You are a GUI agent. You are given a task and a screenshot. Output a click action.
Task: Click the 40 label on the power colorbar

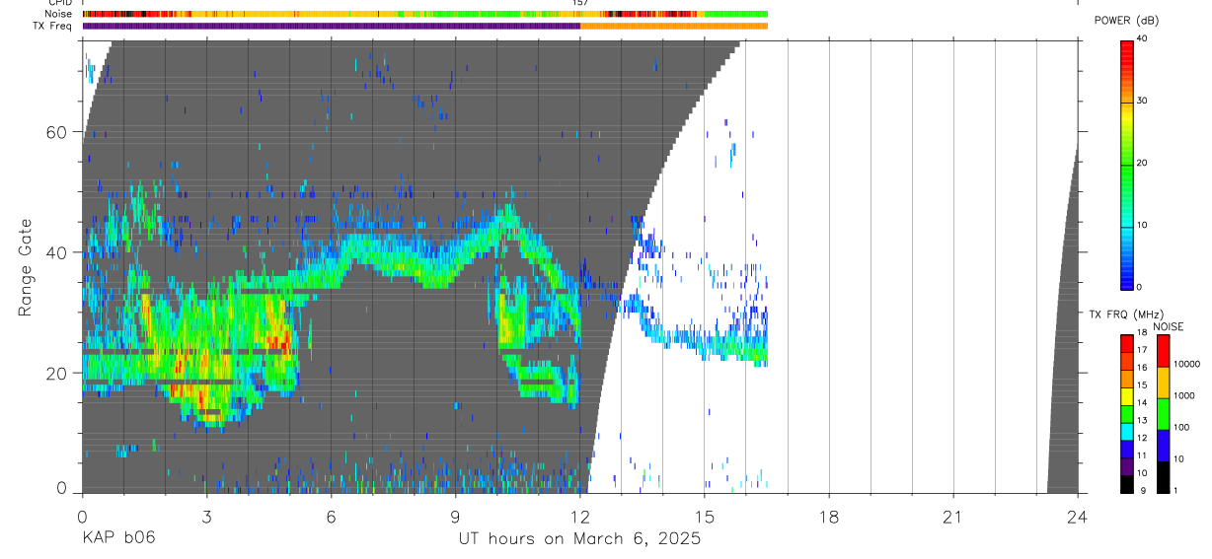point(1142,38)
